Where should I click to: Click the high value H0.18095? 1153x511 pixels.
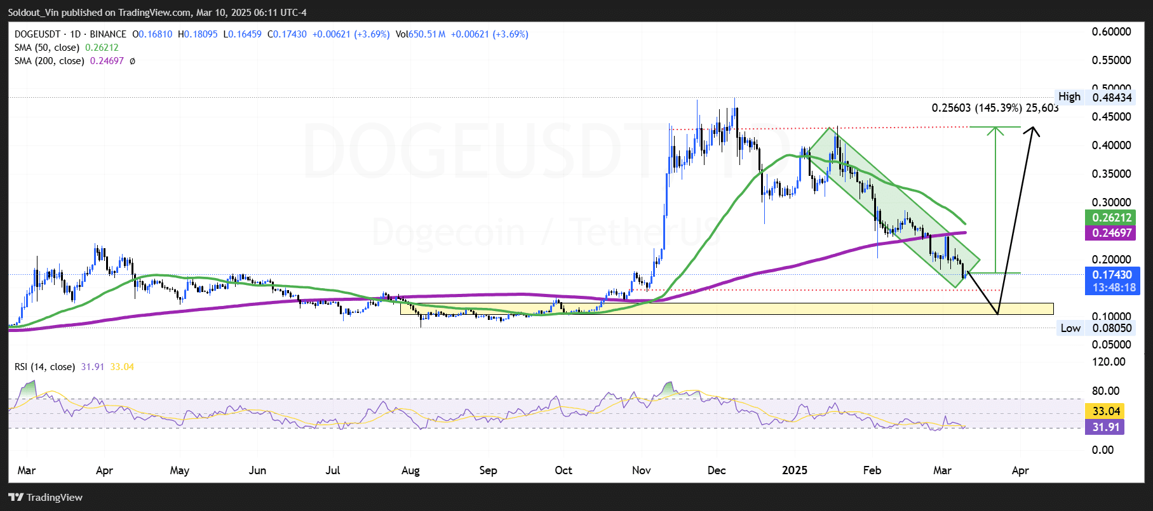198,34
